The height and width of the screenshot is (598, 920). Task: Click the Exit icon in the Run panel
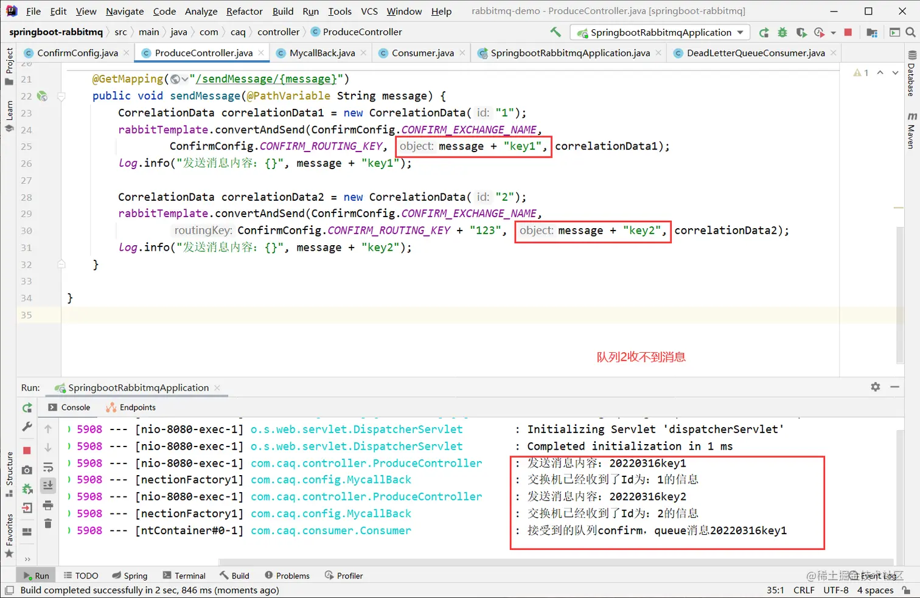click(27, 508)
